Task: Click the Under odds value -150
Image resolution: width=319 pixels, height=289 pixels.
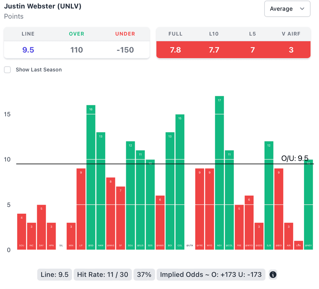Action: pos(125,50)
